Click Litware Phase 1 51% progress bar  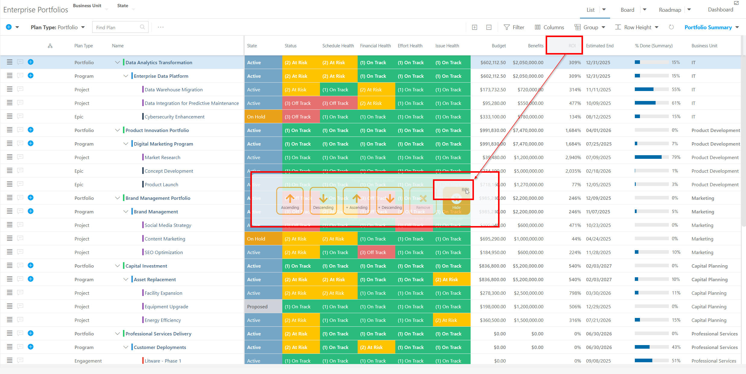click(x=651, y=360)
